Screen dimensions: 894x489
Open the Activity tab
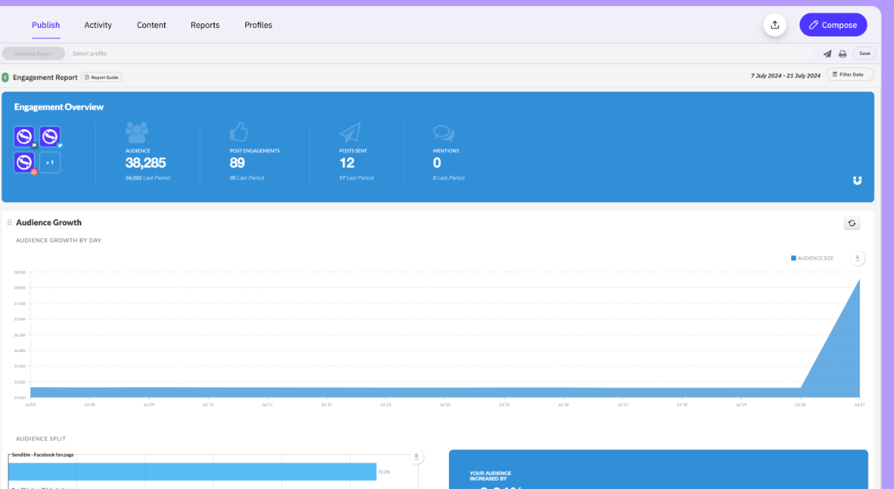click(x=98, y=25)
